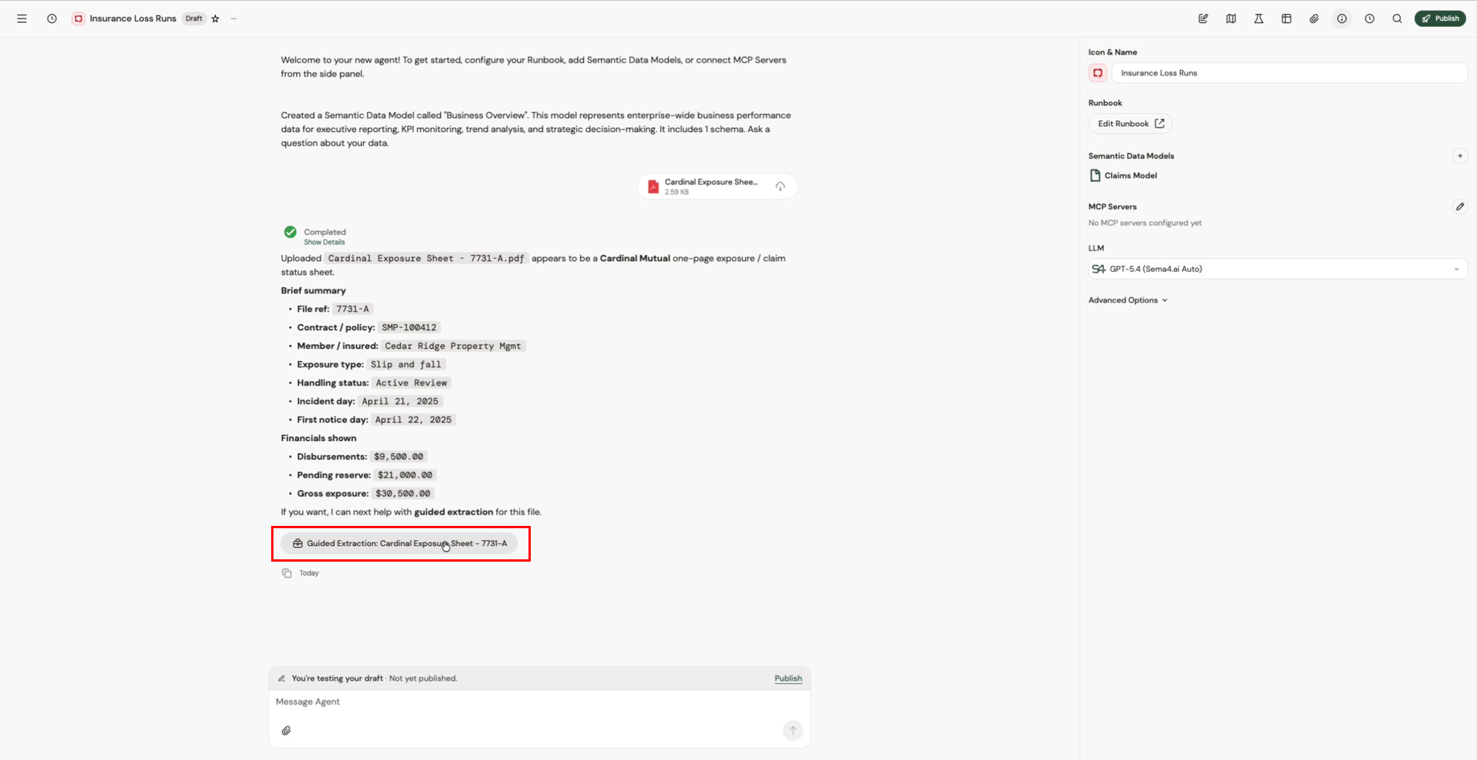Attach a file with the paperclip in the message box
Screen dimensions: 1477x760
(286, 731)
